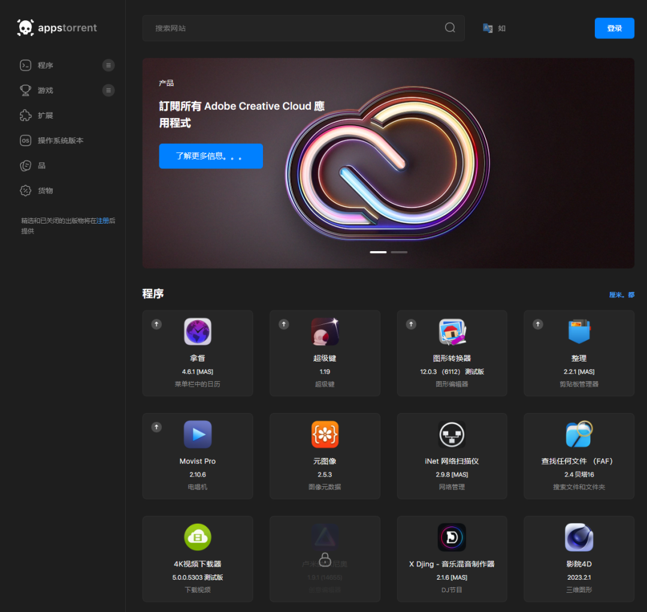
Task: Open the 4K视频下载器 app icon
Action: point(198,537)
